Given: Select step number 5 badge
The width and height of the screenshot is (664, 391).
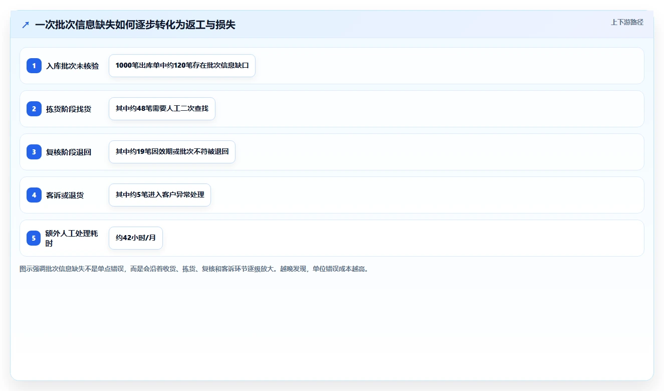Looking at the screenshot, I should (34, 238).
